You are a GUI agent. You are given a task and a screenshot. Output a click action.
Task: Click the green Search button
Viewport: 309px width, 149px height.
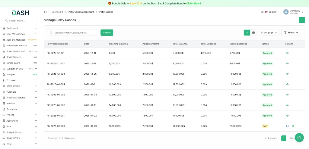(x=107, y=33)
